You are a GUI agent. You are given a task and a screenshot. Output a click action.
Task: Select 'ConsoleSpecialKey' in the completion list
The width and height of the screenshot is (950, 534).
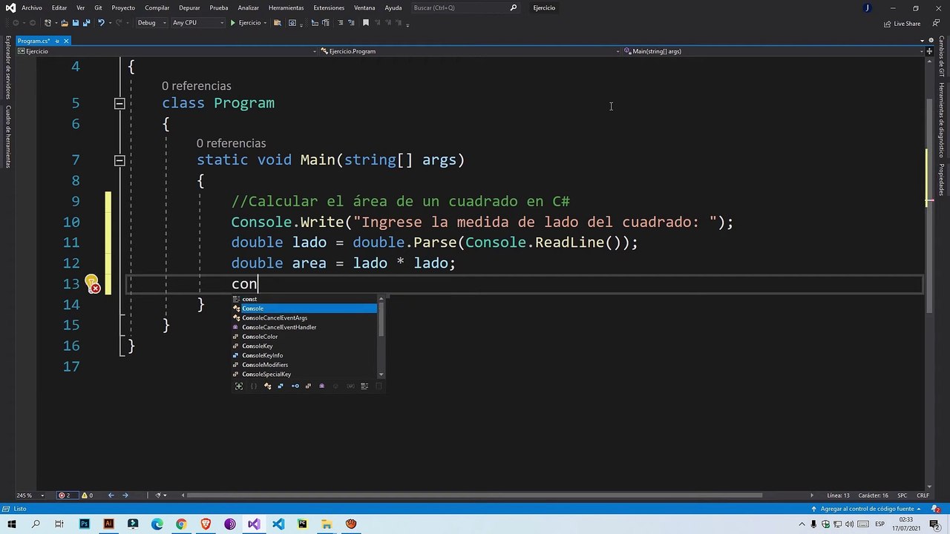pyautogui.click(x=304, y=374)
